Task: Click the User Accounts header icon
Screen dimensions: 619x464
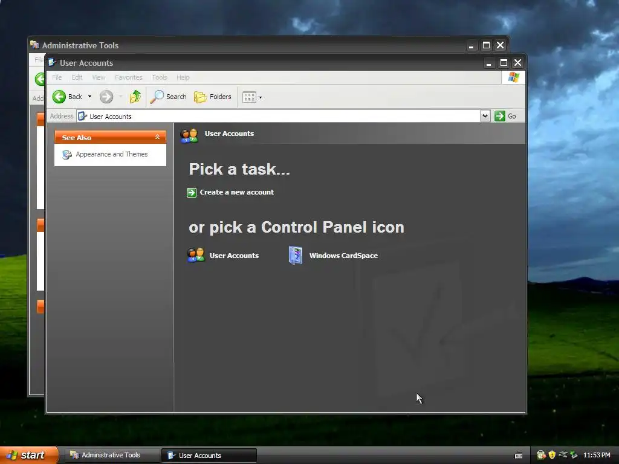Action: point(189,135)
